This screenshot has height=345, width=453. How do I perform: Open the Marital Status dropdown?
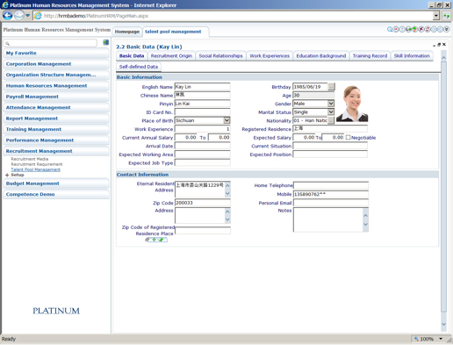coord(331,112)
